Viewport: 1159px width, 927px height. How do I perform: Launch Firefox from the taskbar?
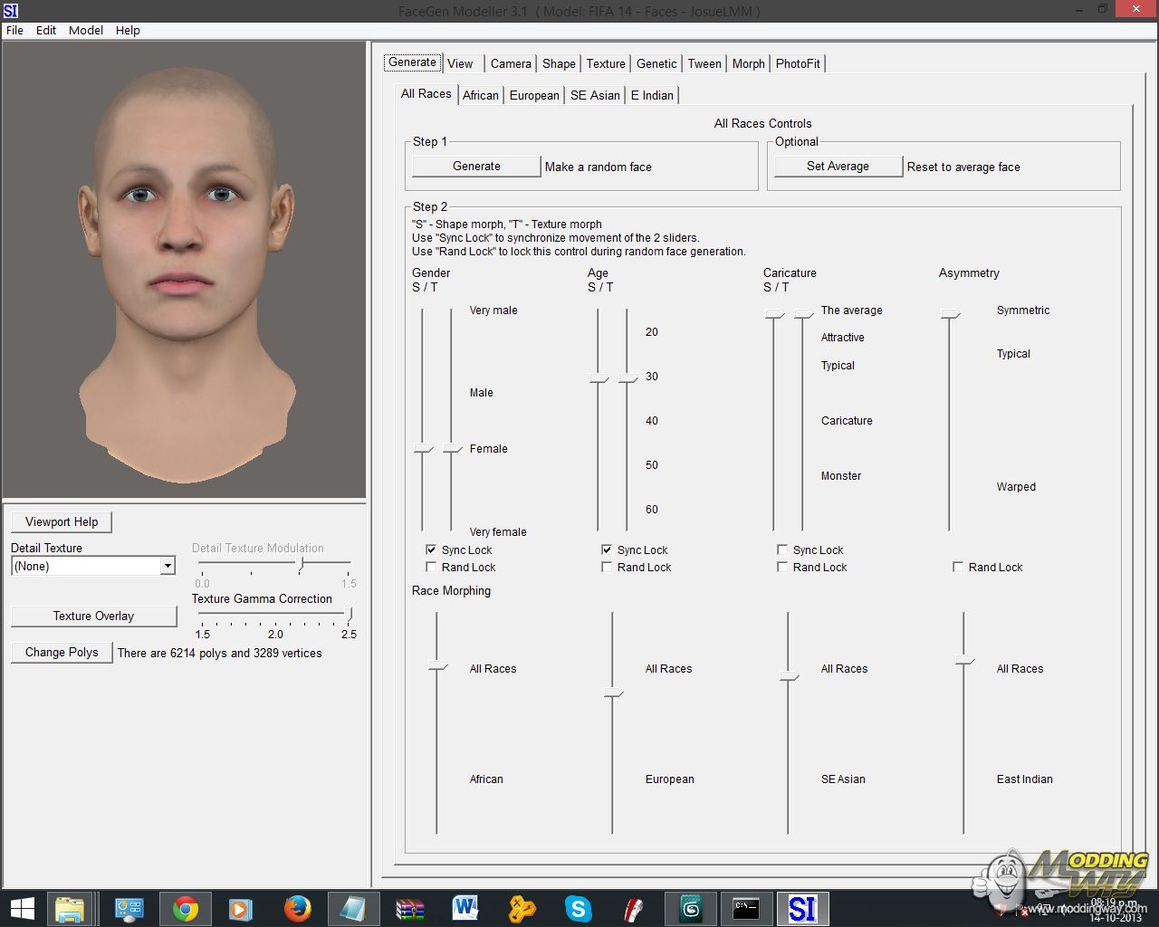(x=297, y=908)
